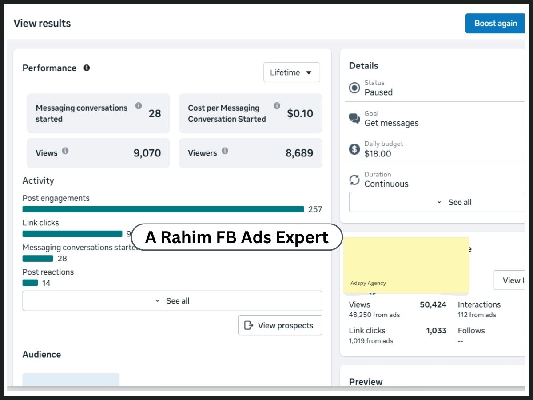Click the View prospects button

click(280, 325)
